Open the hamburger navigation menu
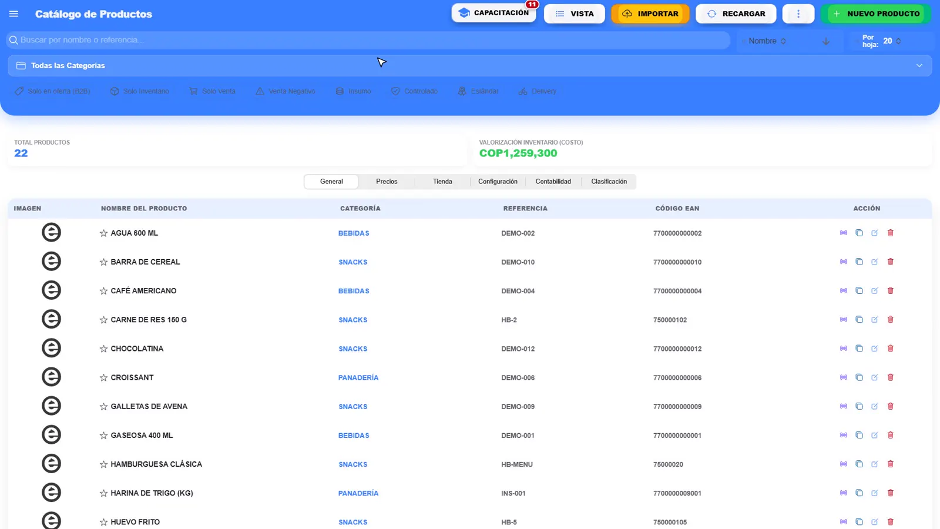The width and height of the screenshot is (940, 529). point(14,14)
